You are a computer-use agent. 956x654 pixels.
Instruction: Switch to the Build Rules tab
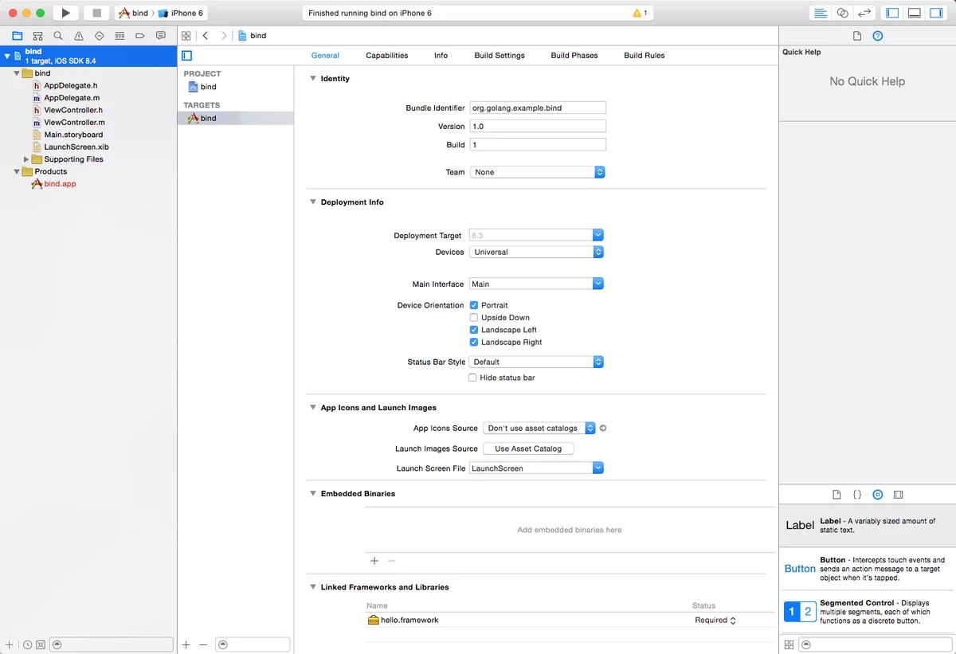(x=645, y=56)
